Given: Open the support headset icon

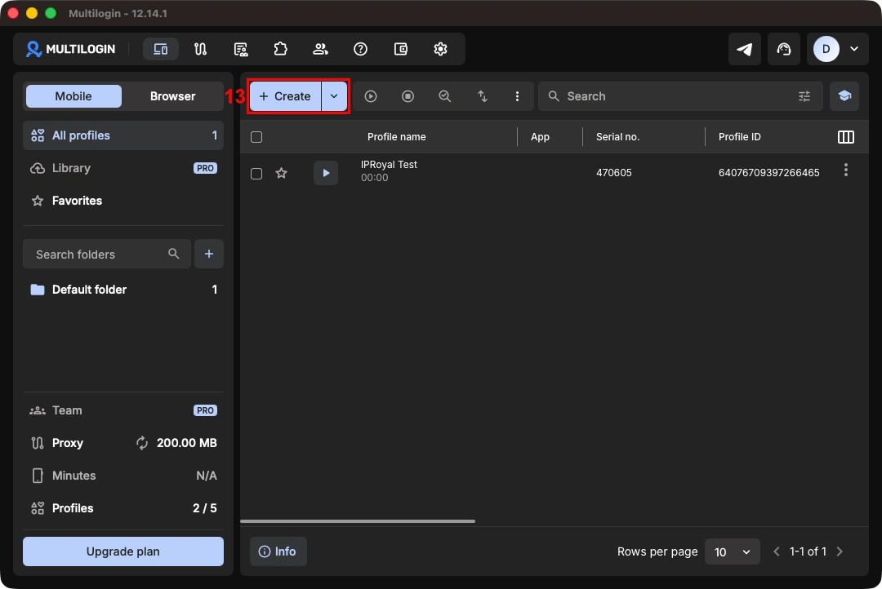Looking at the screenshot, I should (784, 49).
